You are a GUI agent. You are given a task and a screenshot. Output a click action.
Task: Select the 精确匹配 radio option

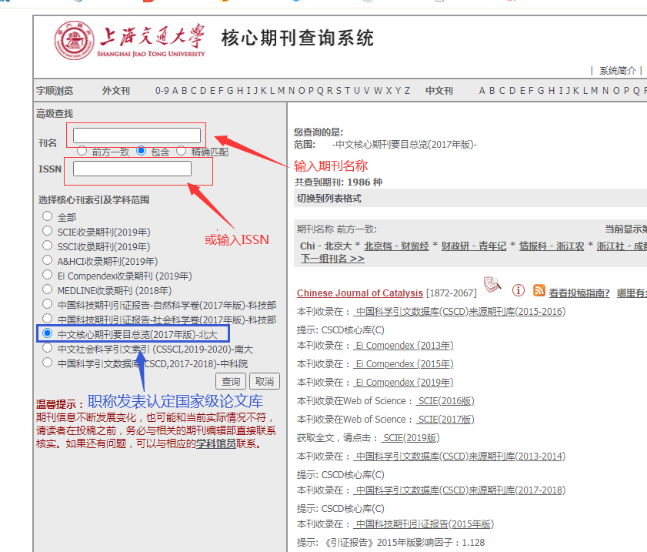[181, 151]
